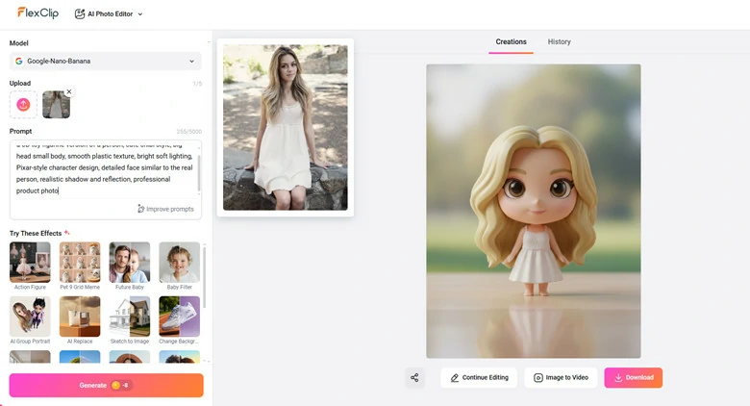Select the uploaded photo thumbnail
This screenshot has width=750, height=406.
coord(56,104)
